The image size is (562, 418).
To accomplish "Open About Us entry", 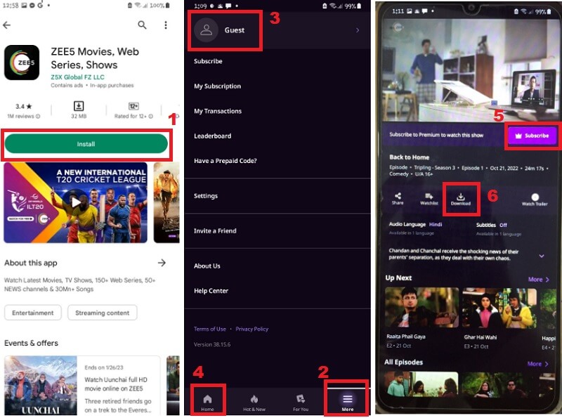I will [x=207, y=266].
